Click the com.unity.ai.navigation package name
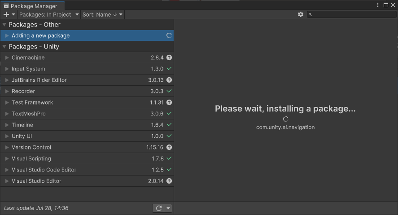The width and height of the screenshot is (398, 215). pyautogui.click(x=285, y=127)
